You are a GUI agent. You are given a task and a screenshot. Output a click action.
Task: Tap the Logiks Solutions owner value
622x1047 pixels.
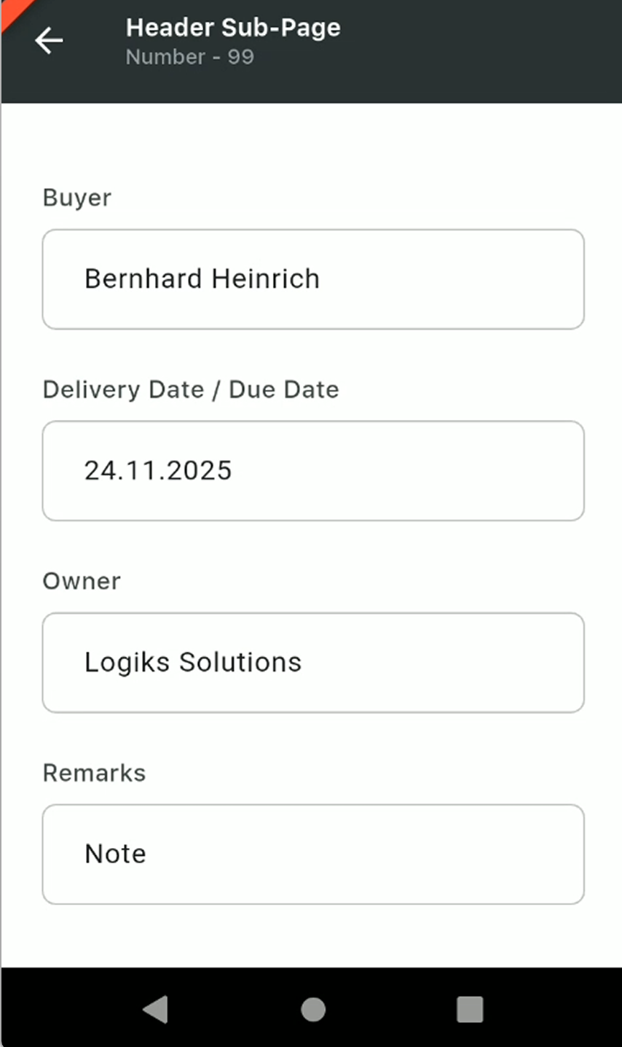tap(193, 662)
